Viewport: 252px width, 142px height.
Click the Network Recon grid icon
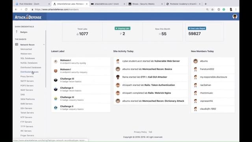(x=17, y=45)
